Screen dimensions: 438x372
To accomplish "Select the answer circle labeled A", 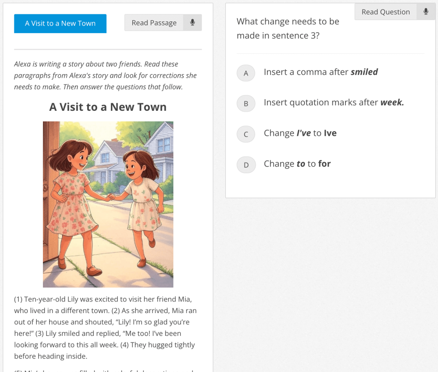I will (x=246, y=73).
